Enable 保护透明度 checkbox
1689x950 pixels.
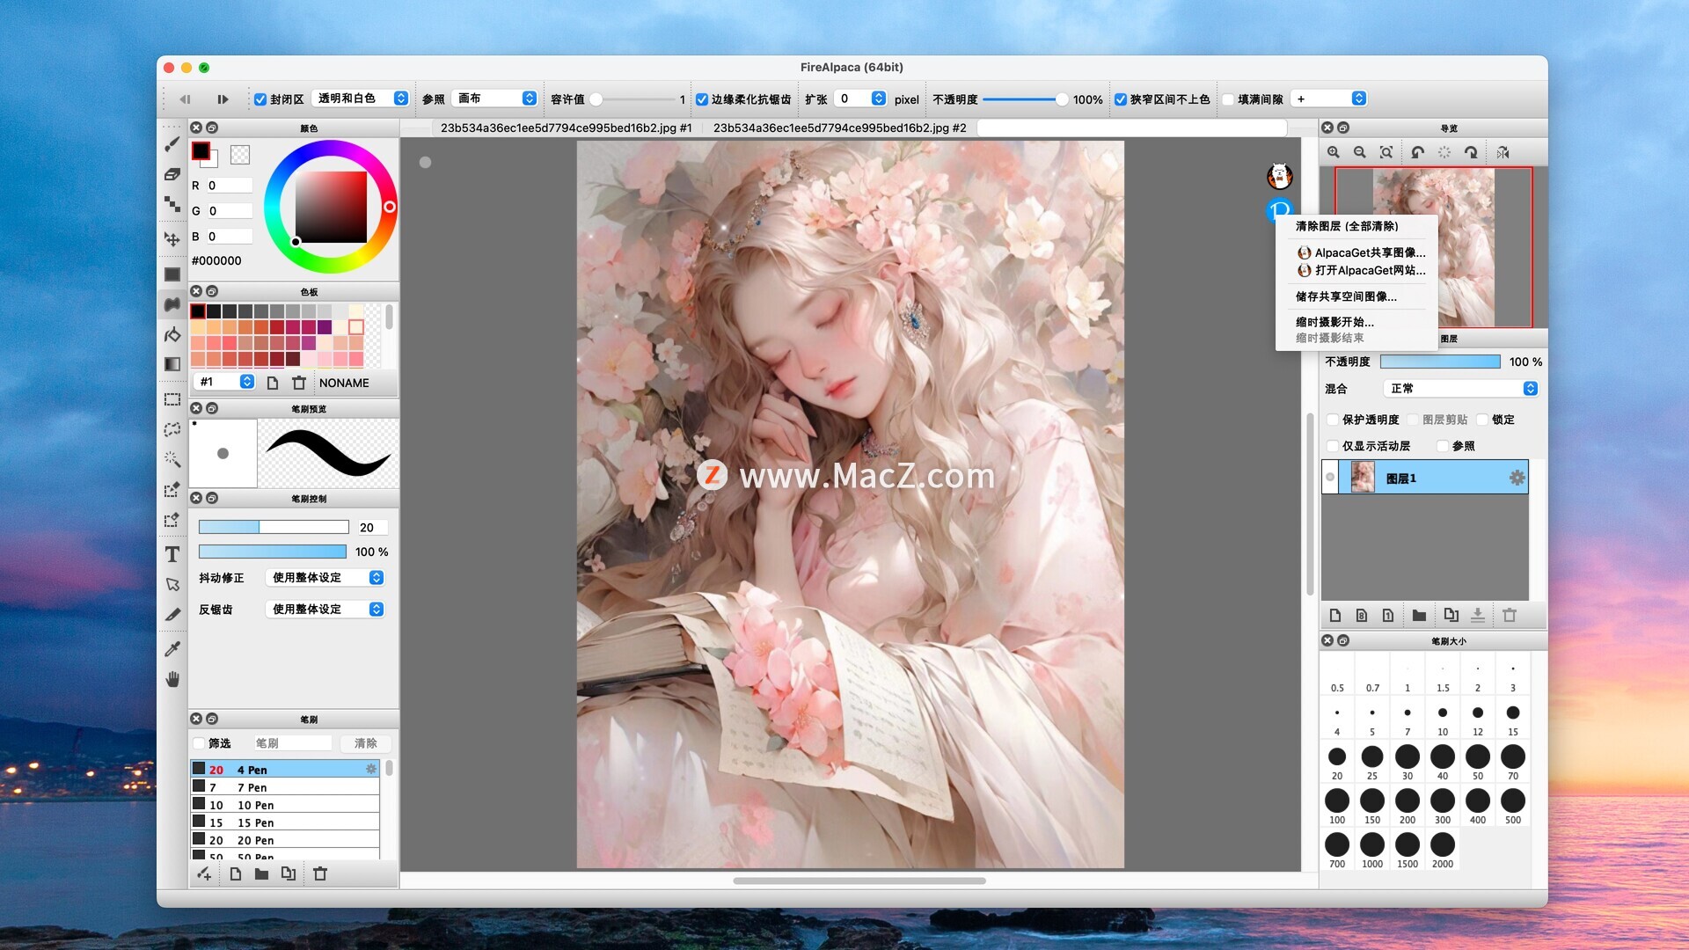pos(1333,420)
